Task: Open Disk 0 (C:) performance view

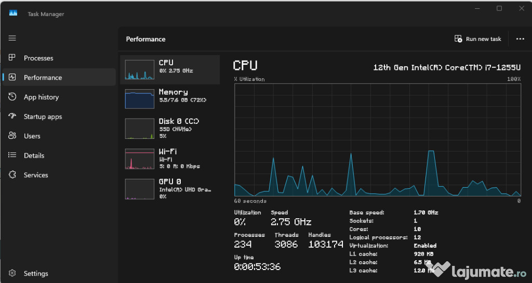Action: click(x=139, y=129)
